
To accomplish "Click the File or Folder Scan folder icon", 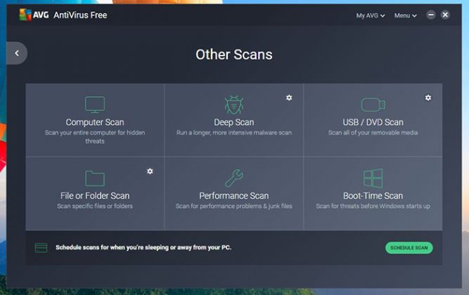I will click(x=95, y=178).
